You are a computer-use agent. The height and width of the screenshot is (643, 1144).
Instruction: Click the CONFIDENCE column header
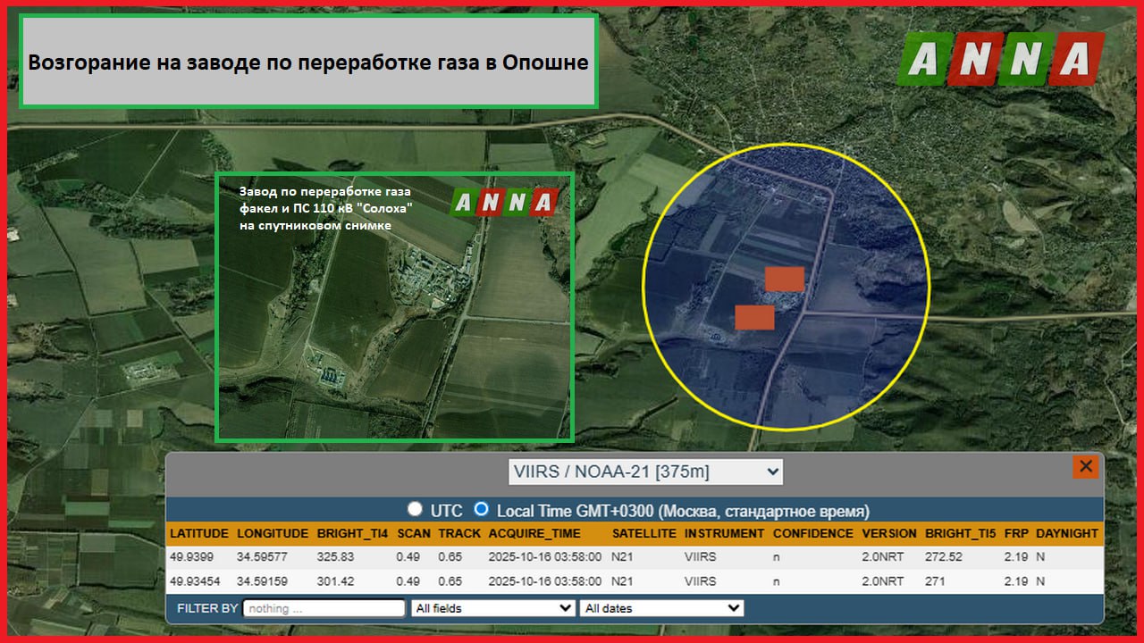pyautogui.click(x=812, y=533)
